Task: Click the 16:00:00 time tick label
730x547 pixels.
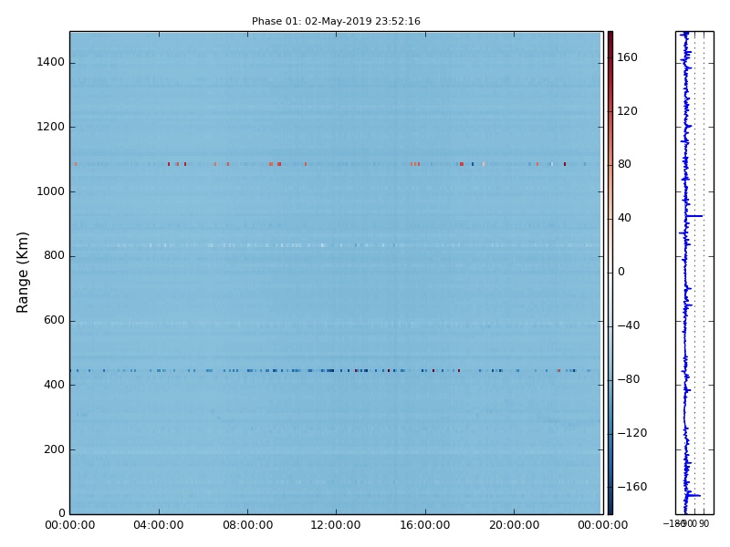Action: (x=425, y=525)
